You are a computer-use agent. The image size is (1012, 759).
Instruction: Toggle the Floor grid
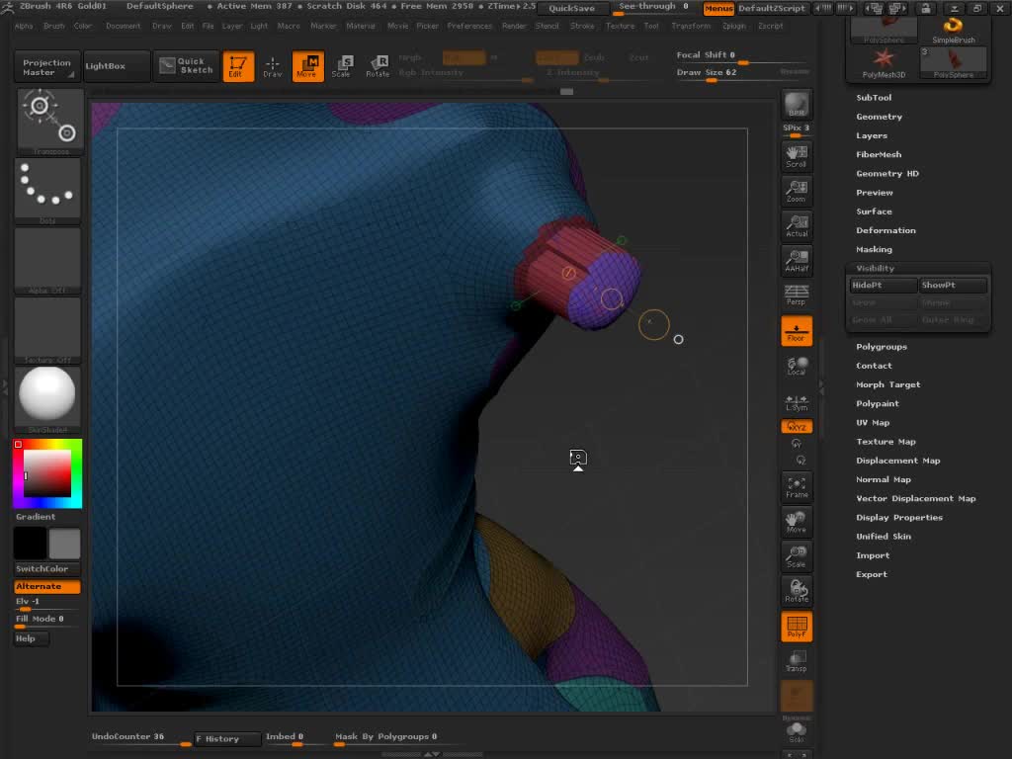(x=797, y=330)
